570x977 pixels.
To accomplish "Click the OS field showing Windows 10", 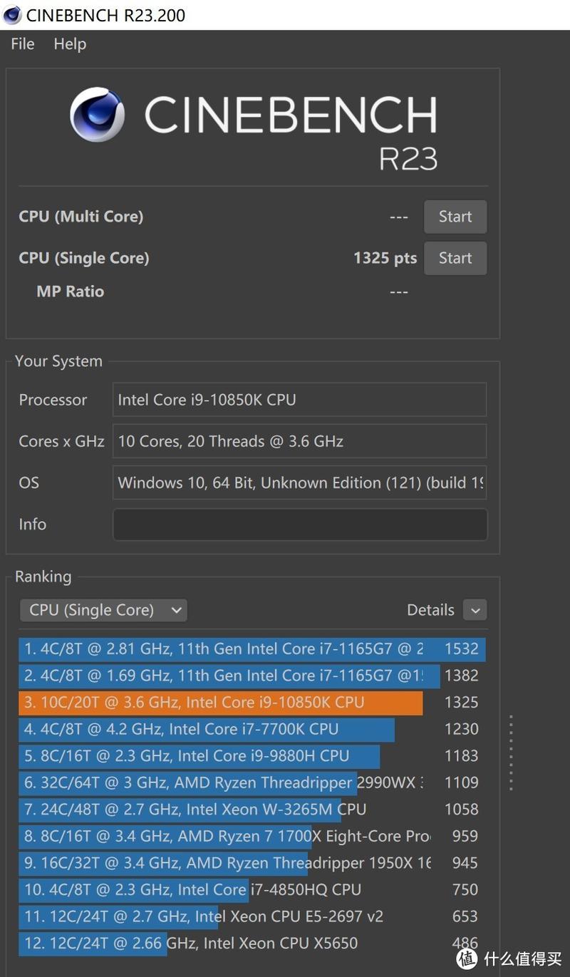I will pos(300,482).
